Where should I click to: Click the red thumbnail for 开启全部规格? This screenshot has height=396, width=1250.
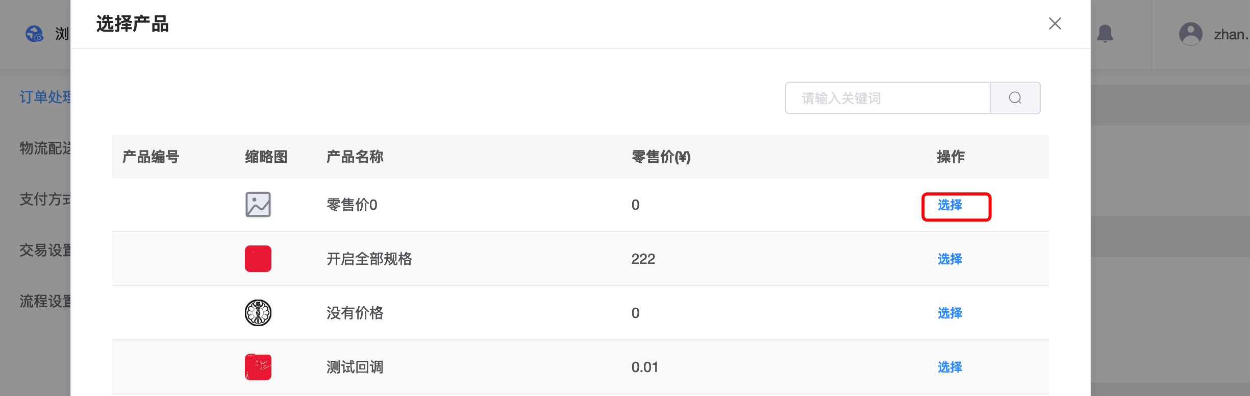[258, 259]
